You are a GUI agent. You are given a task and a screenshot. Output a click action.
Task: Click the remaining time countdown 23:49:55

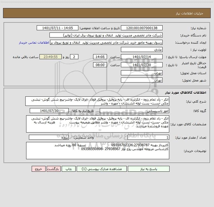51,57
